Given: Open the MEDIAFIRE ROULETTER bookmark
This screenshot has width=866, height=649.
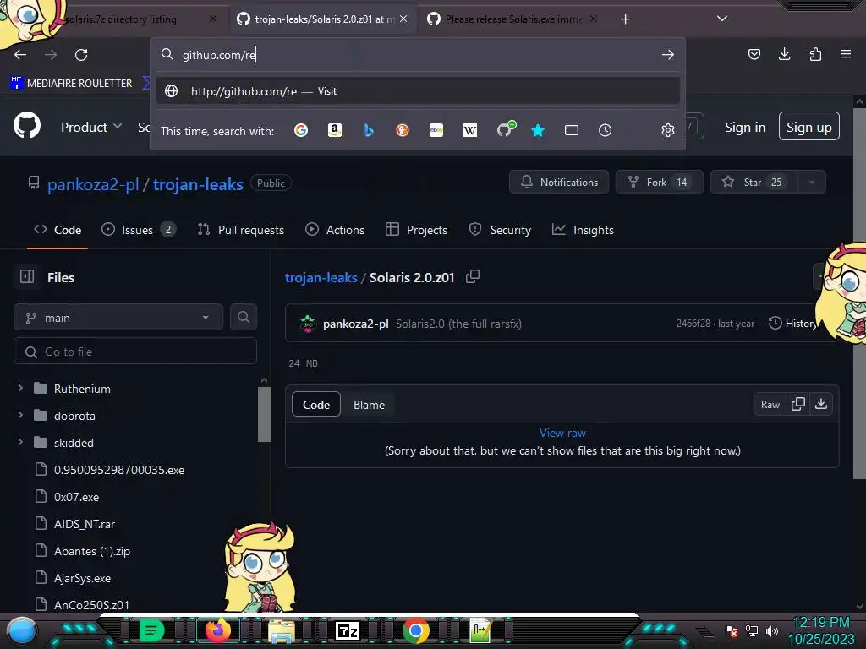Looking at the screenshot, I should (71, 84).
